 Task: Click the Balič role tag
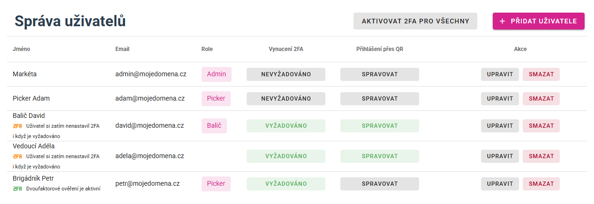click(214, 126)
